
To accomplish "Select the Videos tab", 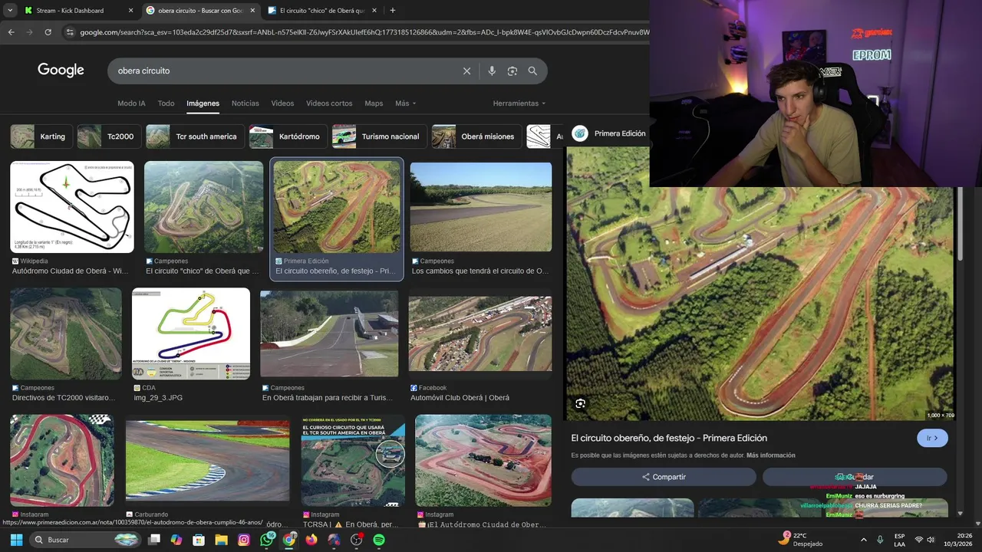I will [x=282, y=103].
